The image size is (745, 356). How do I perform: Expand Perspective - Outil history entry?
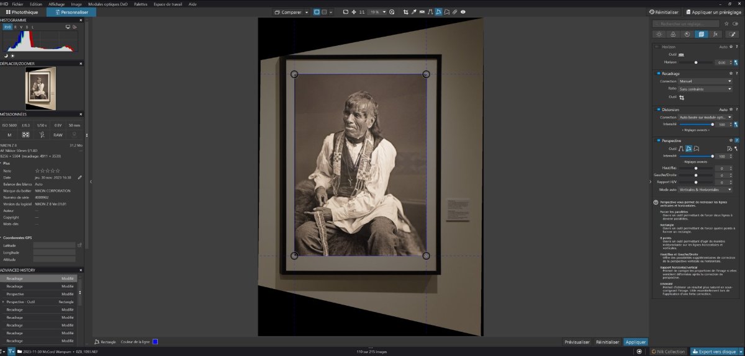[4, 301]
